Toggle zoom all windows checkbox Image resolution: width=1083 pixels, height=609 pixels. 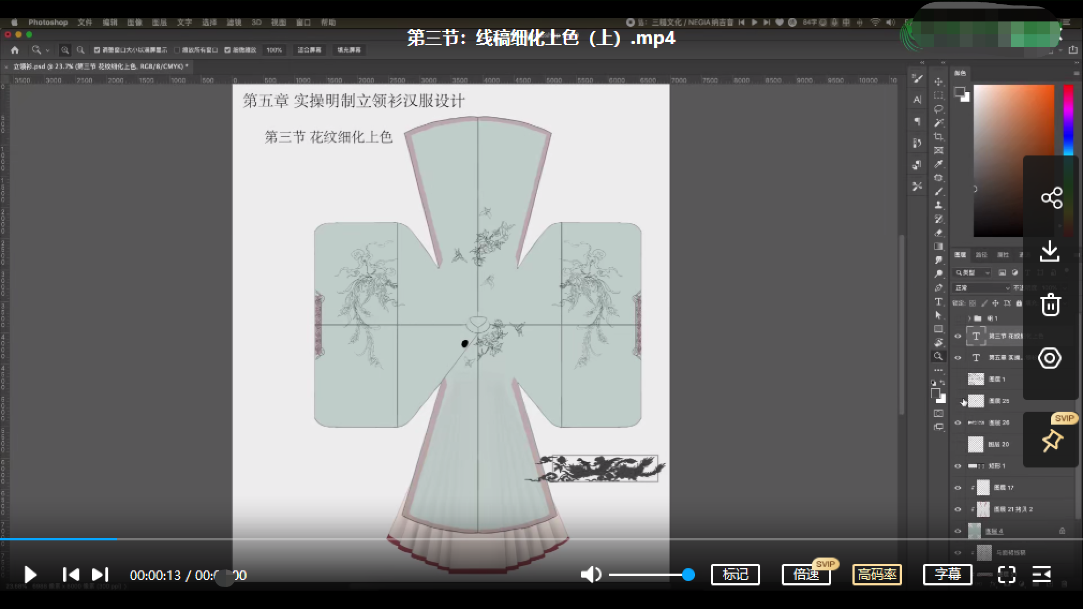[x=177, y=50]
